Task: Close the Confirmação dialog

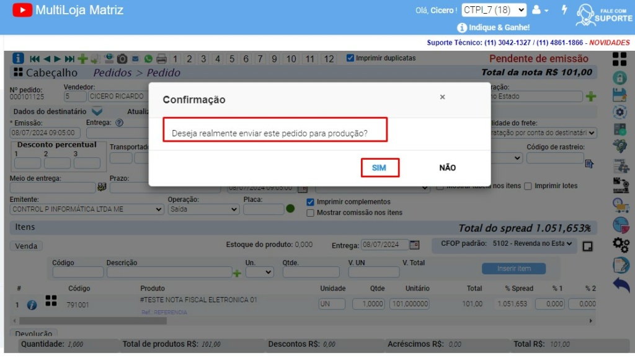Action: [442, 97]
